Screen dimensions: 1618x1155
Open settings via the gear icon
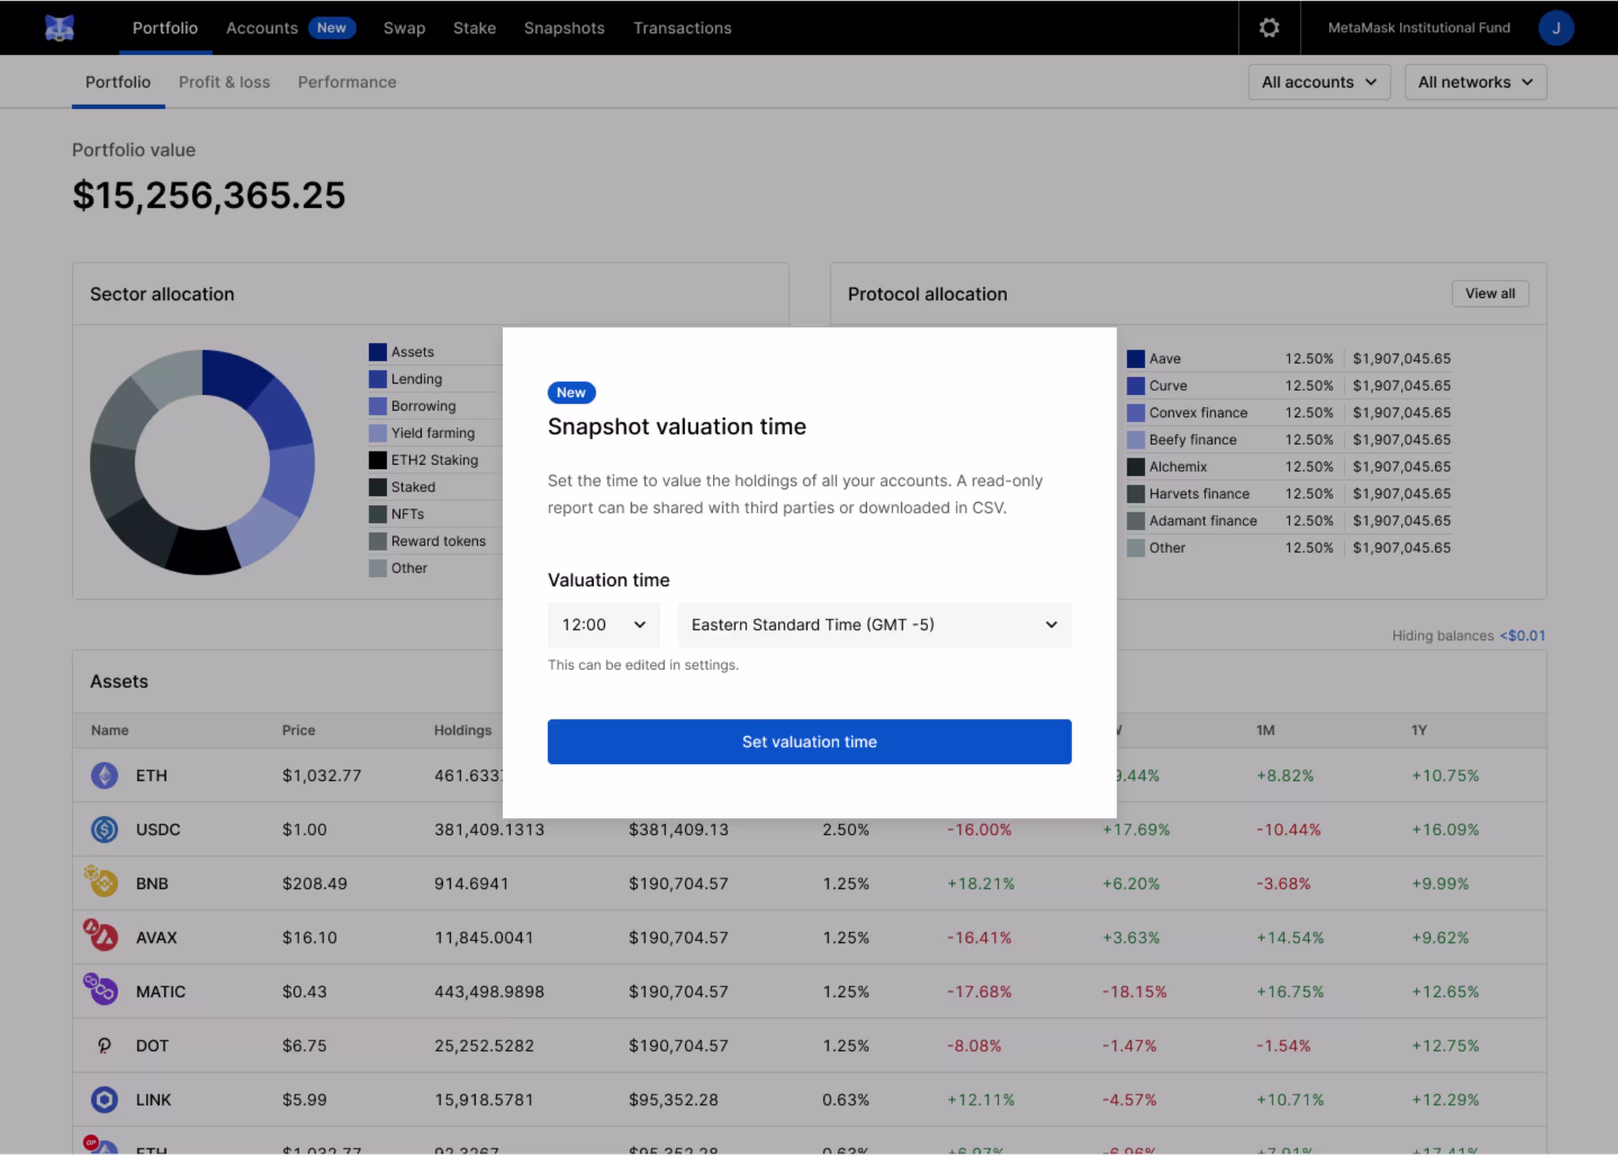[x=1269, y=28]
